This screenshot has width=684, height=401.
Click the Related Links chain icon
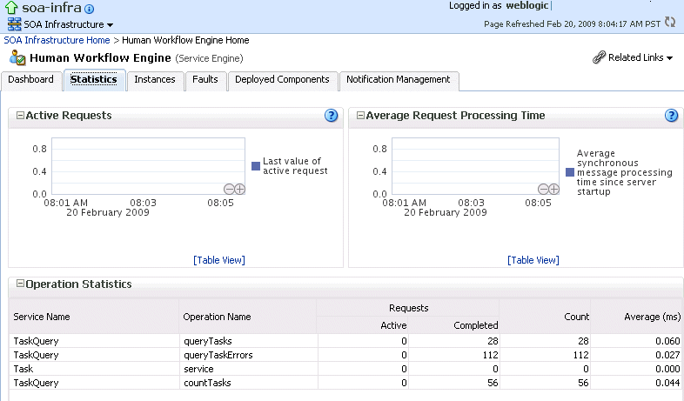(x=599, y=57)
